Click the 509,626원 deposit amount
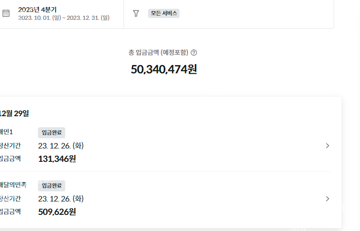 point(57,212)
